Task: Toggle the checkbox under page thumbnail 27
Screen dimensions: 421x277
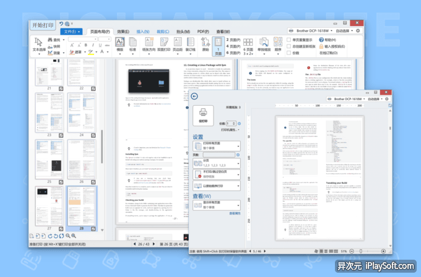Action: tap(61, 229)
